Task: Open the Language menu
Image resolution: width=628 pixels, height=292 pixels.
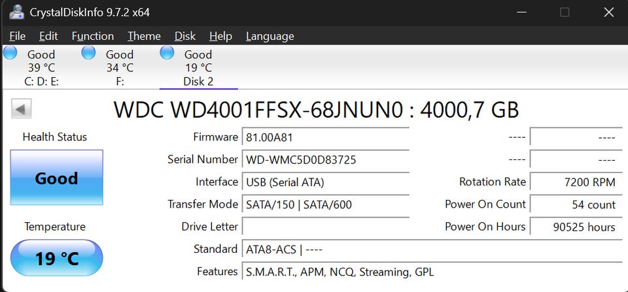Action: coord(270,36)
